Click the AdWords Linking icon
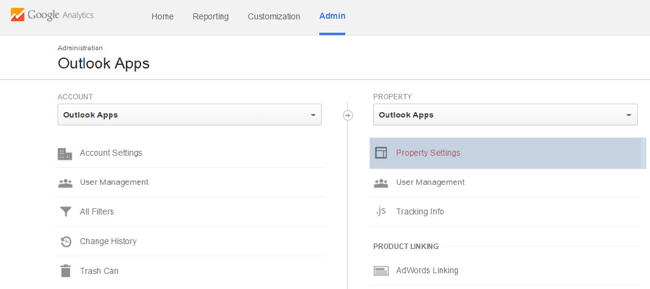Image resolution: width=650 pixels, height=289 pixels. 381,271
